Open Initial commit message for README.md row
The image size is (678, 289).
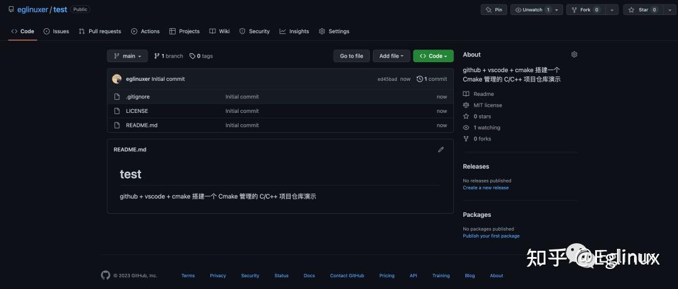point(242,125)
